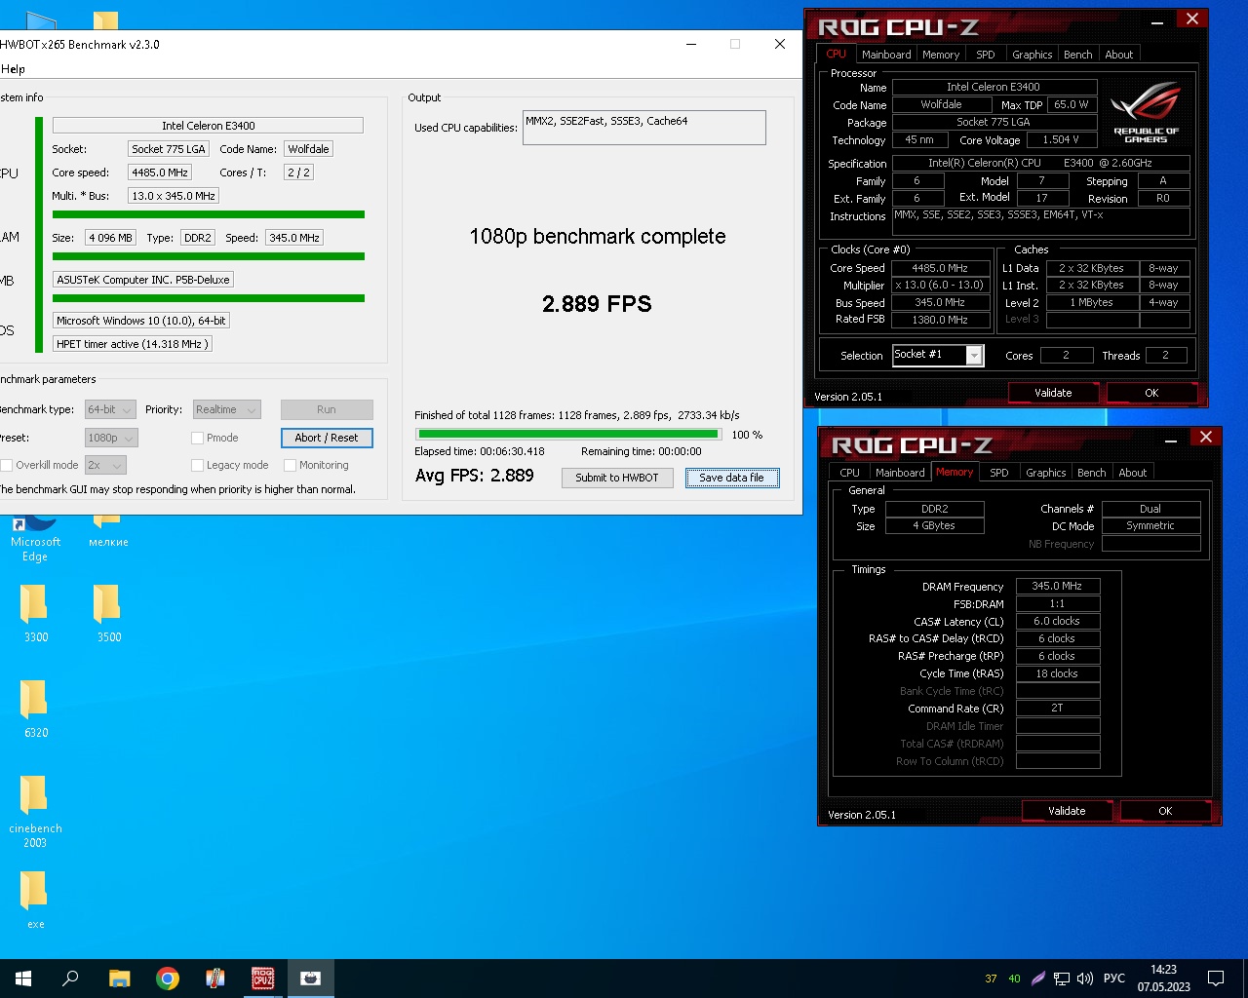Minimize the top ROG CPU-Z window

(x=1157, y=21)
